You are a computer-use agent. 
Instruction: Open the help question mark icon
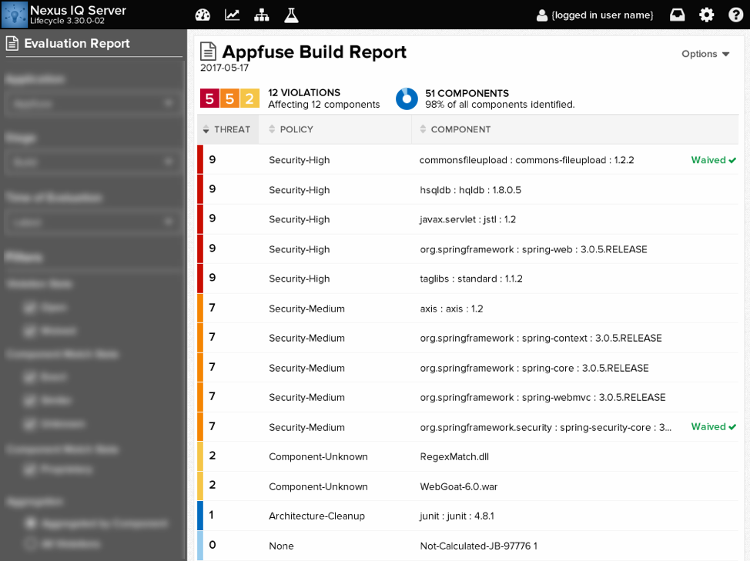pyautogui.click(x=735, y=15)
